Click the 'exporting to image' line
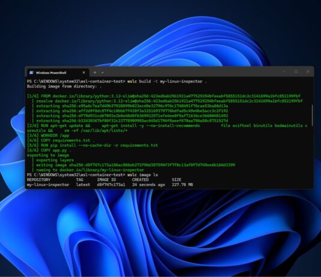Viewport: 321px width, 277px height. click(48, 155)
